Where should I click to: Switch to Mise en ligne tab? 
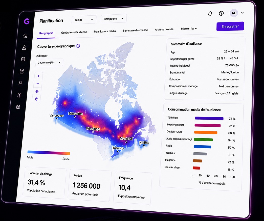coord(189,29)
